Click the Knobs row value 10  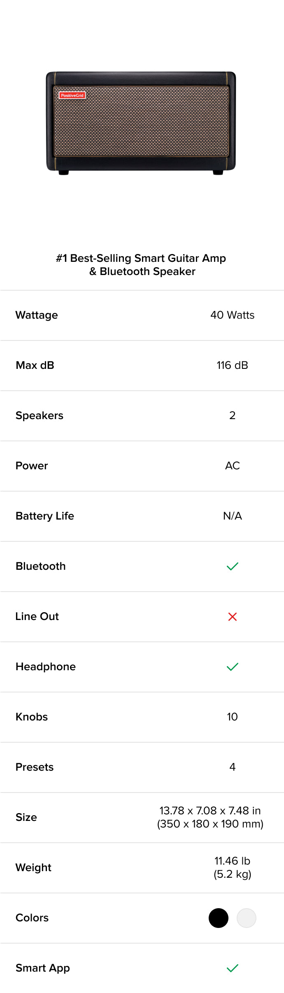pyautogui.click(x=233, y=717)
